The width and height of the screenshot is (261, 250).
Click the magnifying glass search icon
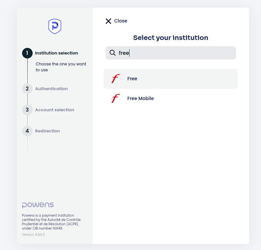click(112, 53)
